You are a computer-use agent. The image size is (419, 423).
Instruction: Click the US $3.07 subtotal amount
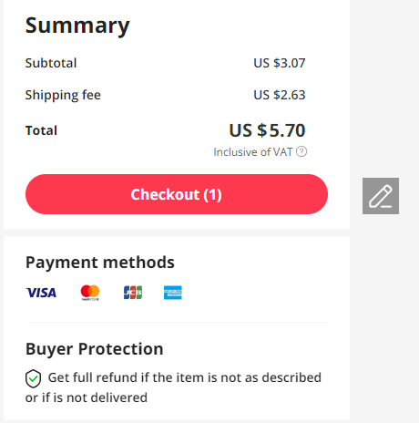click(280, 63)
